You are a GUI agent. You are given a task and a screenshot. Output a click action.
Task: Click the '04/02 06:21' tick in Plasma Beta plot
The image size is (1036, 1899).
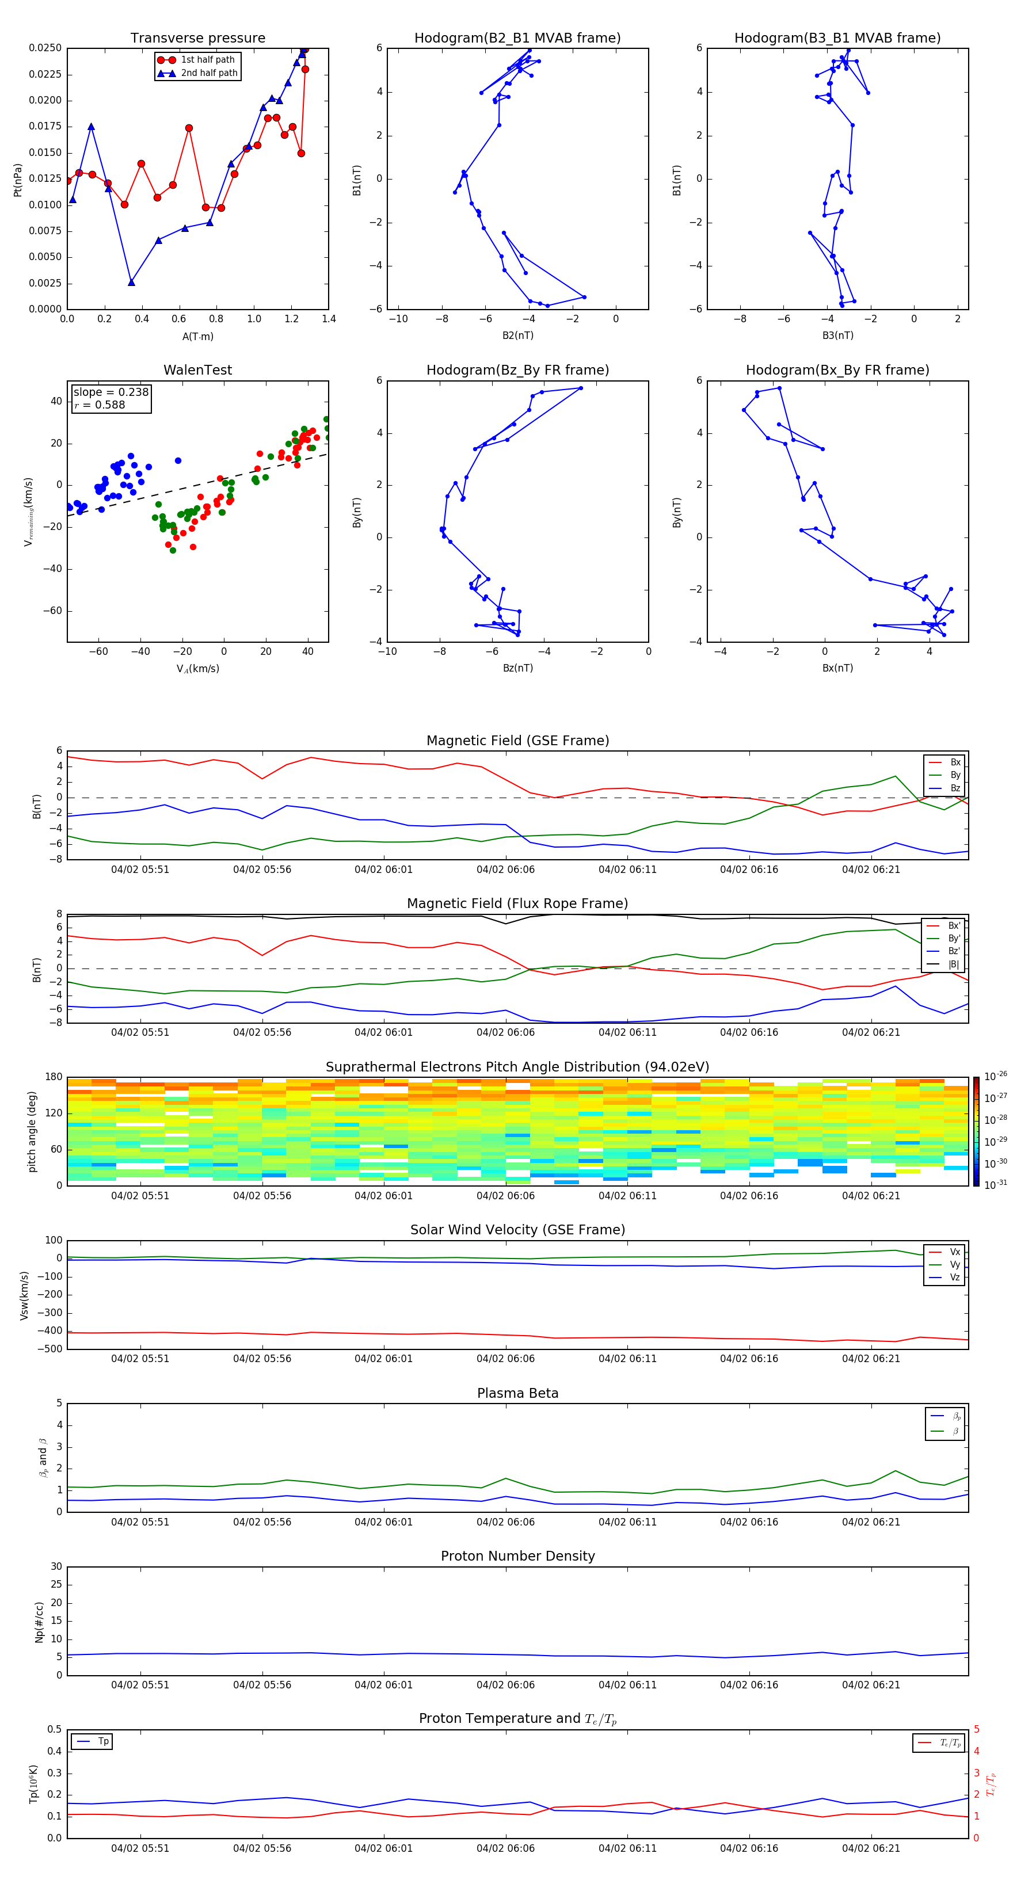[x=871, y=1522]
